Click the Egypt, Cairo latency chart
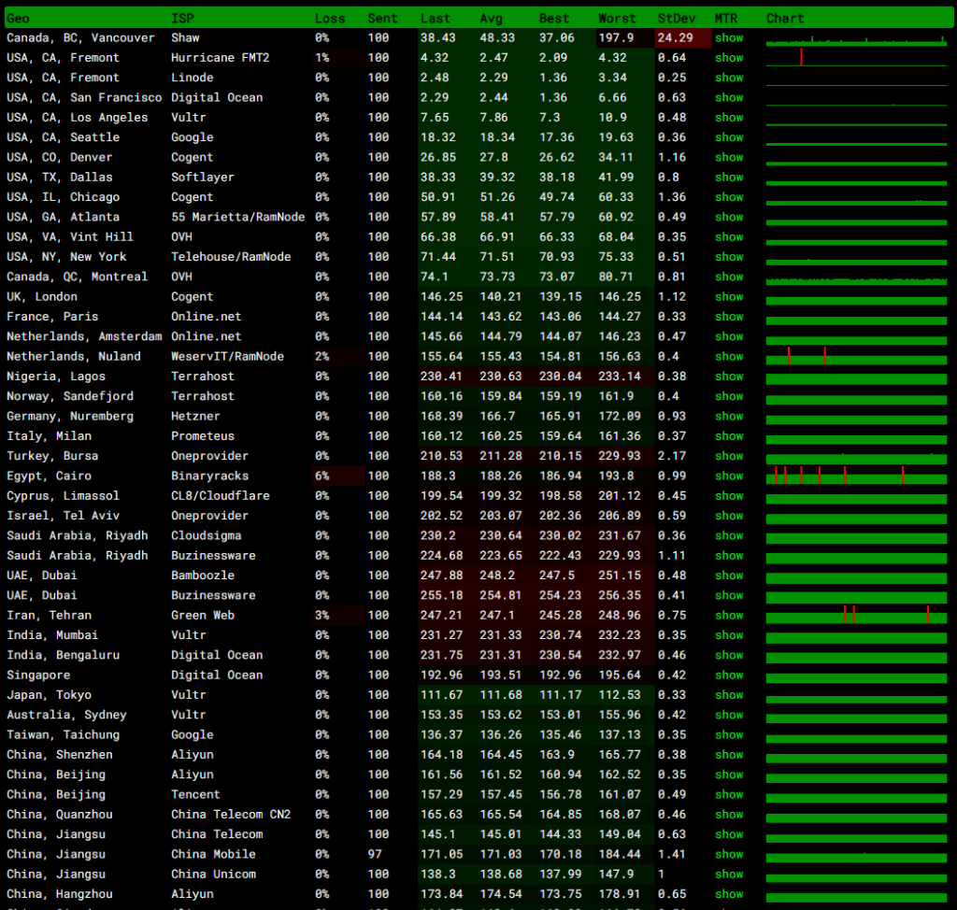This screenshot has width=957, height=910. pyautogui.click(x=856, y=476)
